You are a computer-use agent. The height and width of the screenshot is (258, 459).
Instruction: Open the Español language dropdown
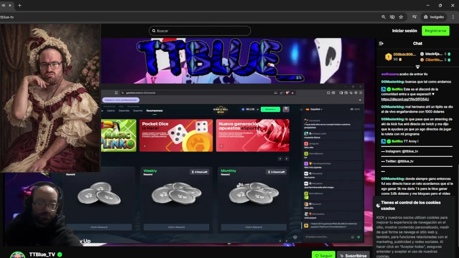coord(314,109)
